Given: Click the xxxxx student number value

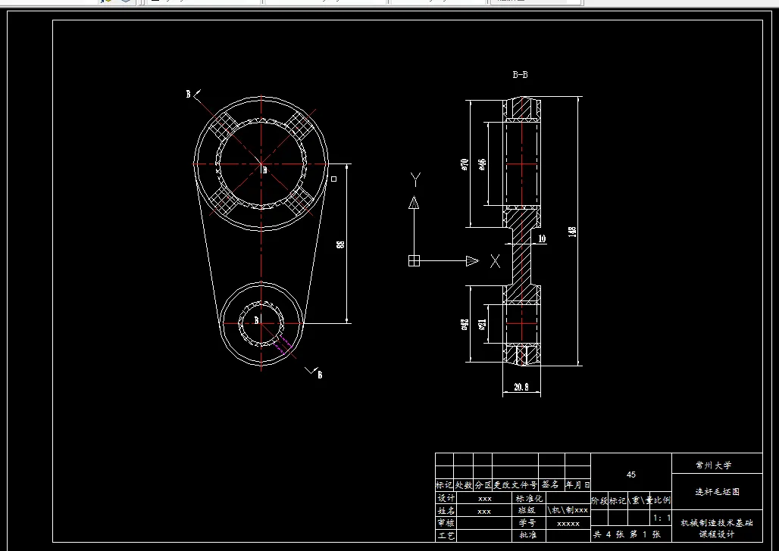Looking at the screenshot, I should tap(568, 524).
